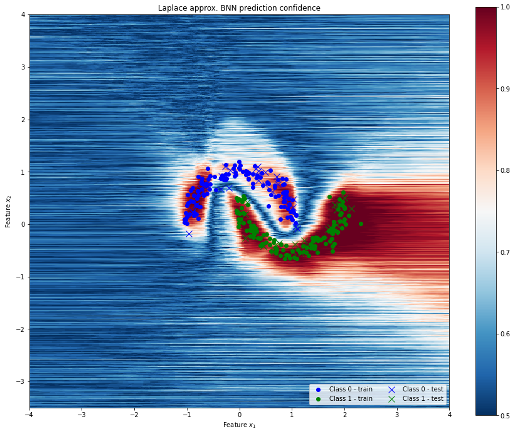The width and height of the screenshot is (515, 434).
Task: Click the y-axis tick label −3
Action: tap(21, 381)
